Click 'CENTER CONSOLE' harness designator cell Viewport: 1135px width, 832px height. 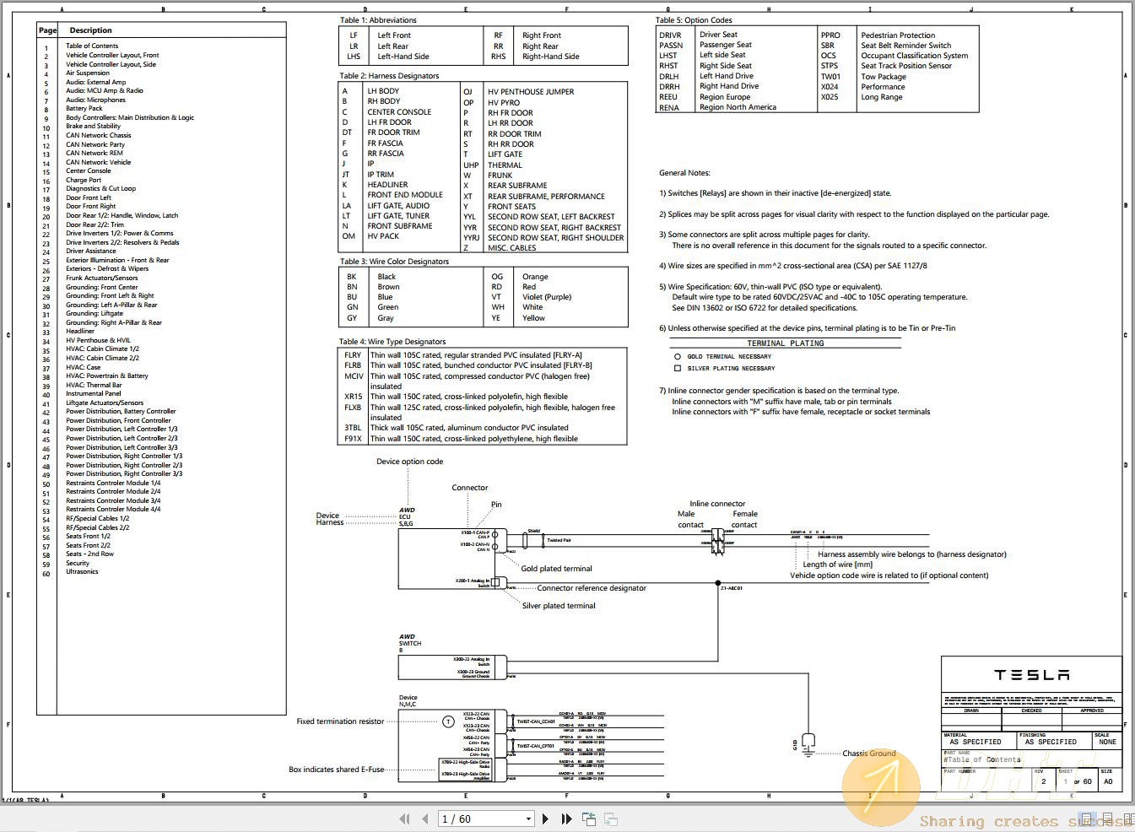399,111
